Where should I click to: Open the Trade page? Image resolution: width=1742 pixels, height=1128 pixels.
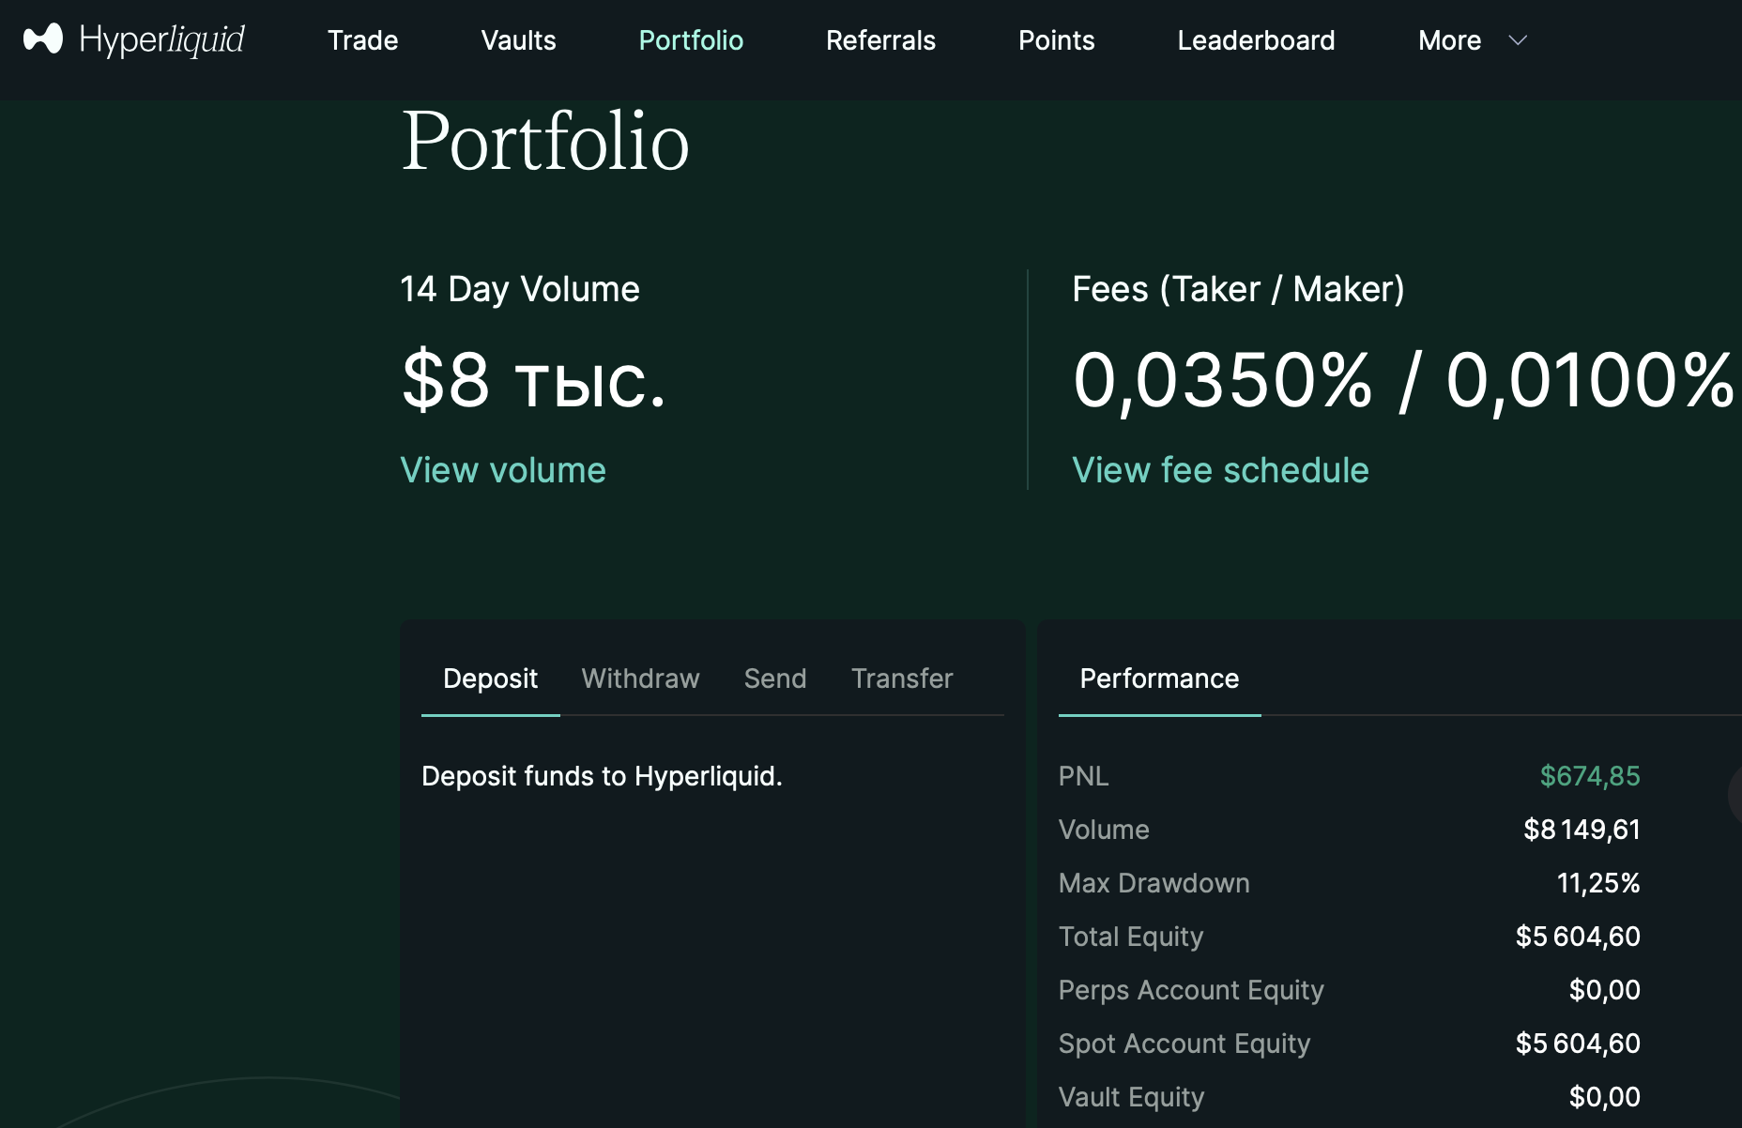pyautogui.click(x=362, y=40)
